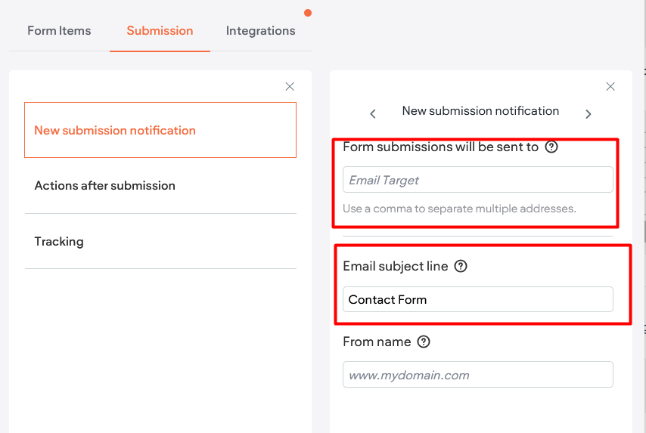Click the 'Form submissions will be sent to' label
This screenshot has height=433, width=646.
click(440, 147)
